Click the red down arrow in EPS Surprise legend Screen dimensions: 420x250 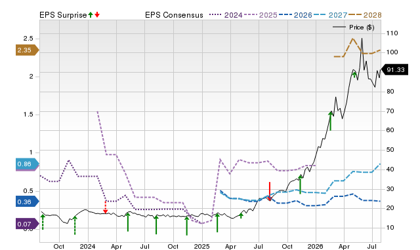(x=97, y=14)
